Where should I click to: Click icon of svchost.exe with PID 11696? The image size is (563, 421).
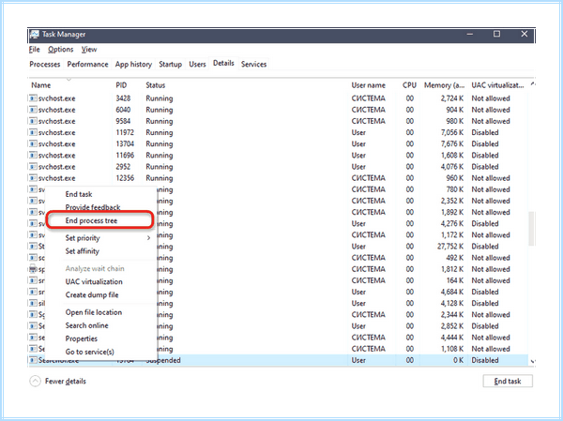(x=33, y=155)
